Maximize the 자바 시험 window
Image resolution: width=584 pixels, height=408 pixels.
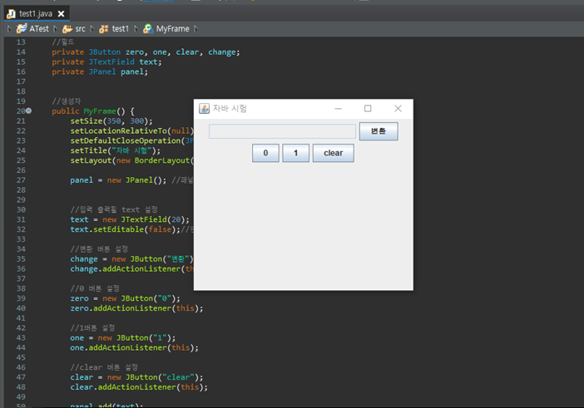(368, 108)
